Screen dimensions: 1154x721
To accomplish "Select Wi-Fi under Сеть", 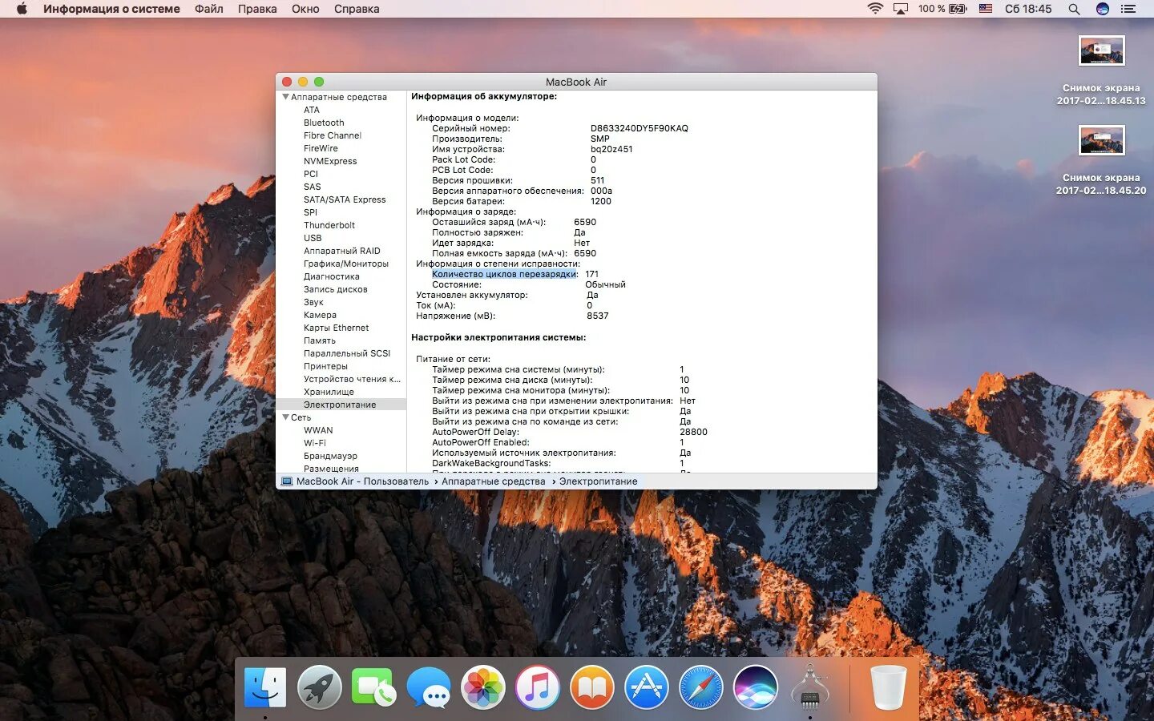I will point(315,443).
